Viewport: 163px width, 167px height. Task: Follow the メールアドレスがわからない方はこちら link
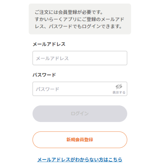pos(80,160)
